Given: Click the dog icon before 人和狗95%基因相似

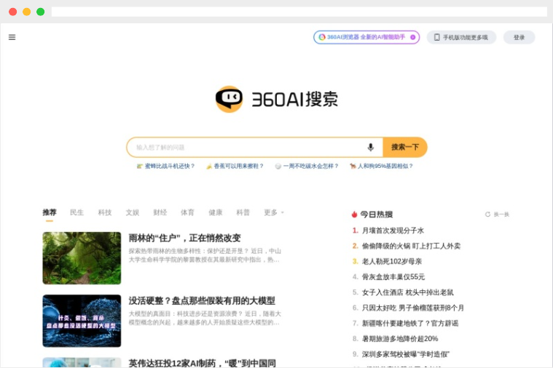Looking at the screenshot, I should point(353,166).
